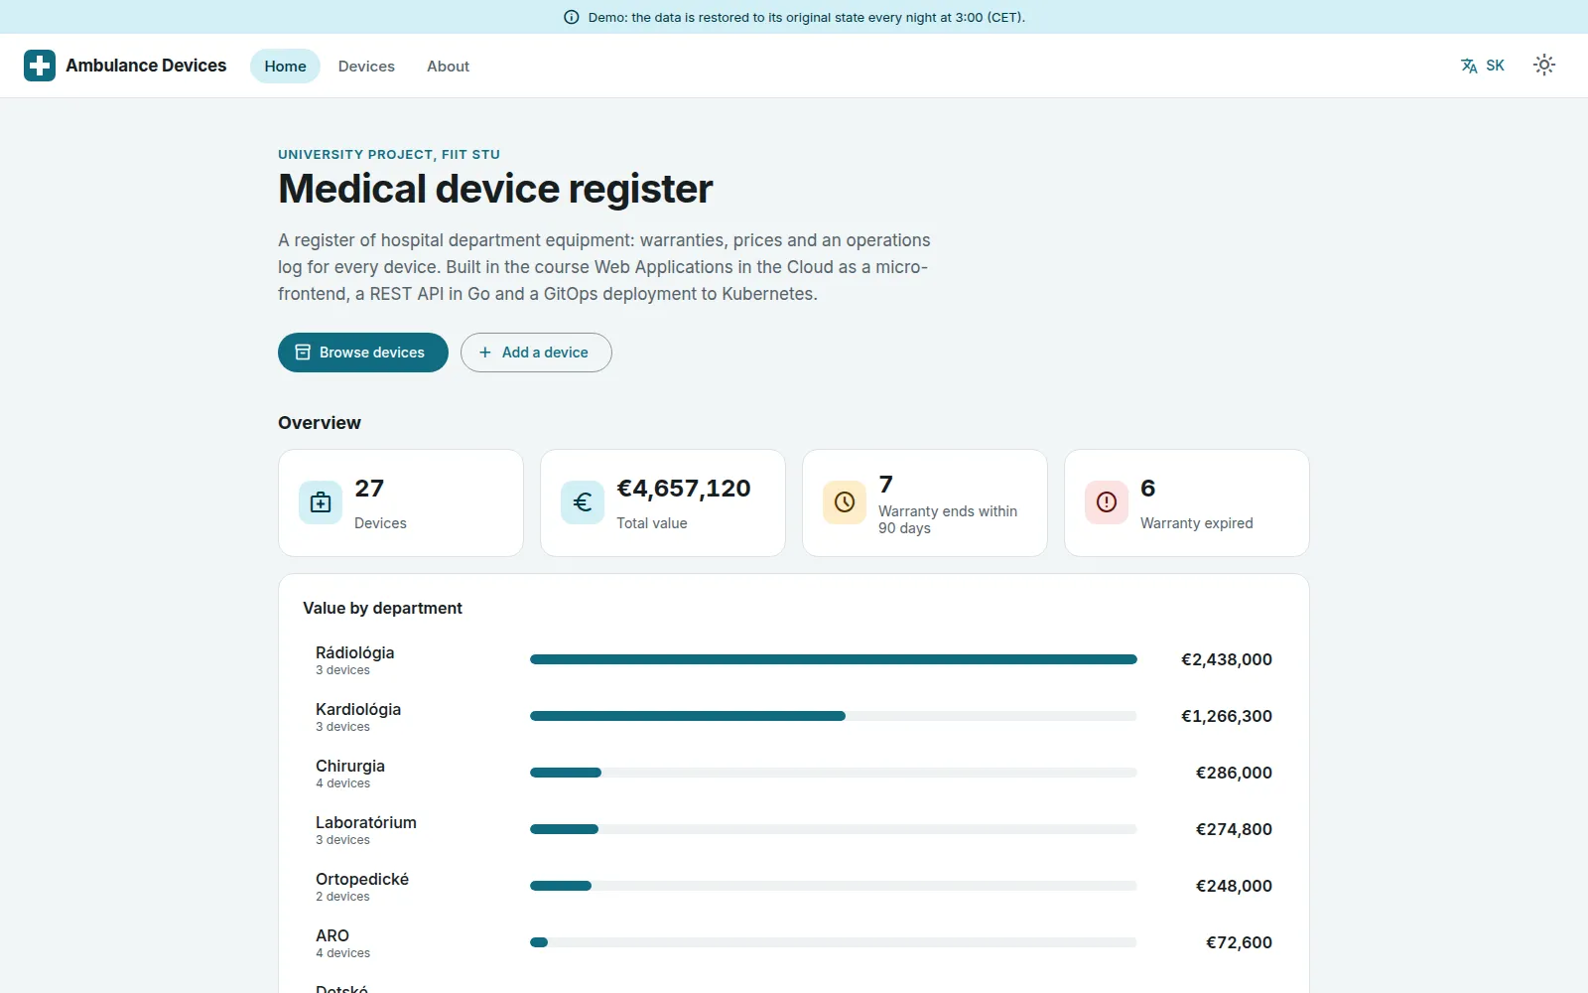Open the Devices nav tab

coord(366,67)
